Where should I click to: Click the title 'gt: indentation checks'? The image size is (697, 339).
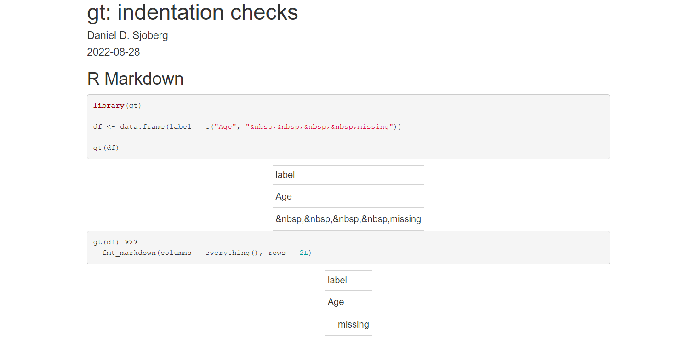192,12
